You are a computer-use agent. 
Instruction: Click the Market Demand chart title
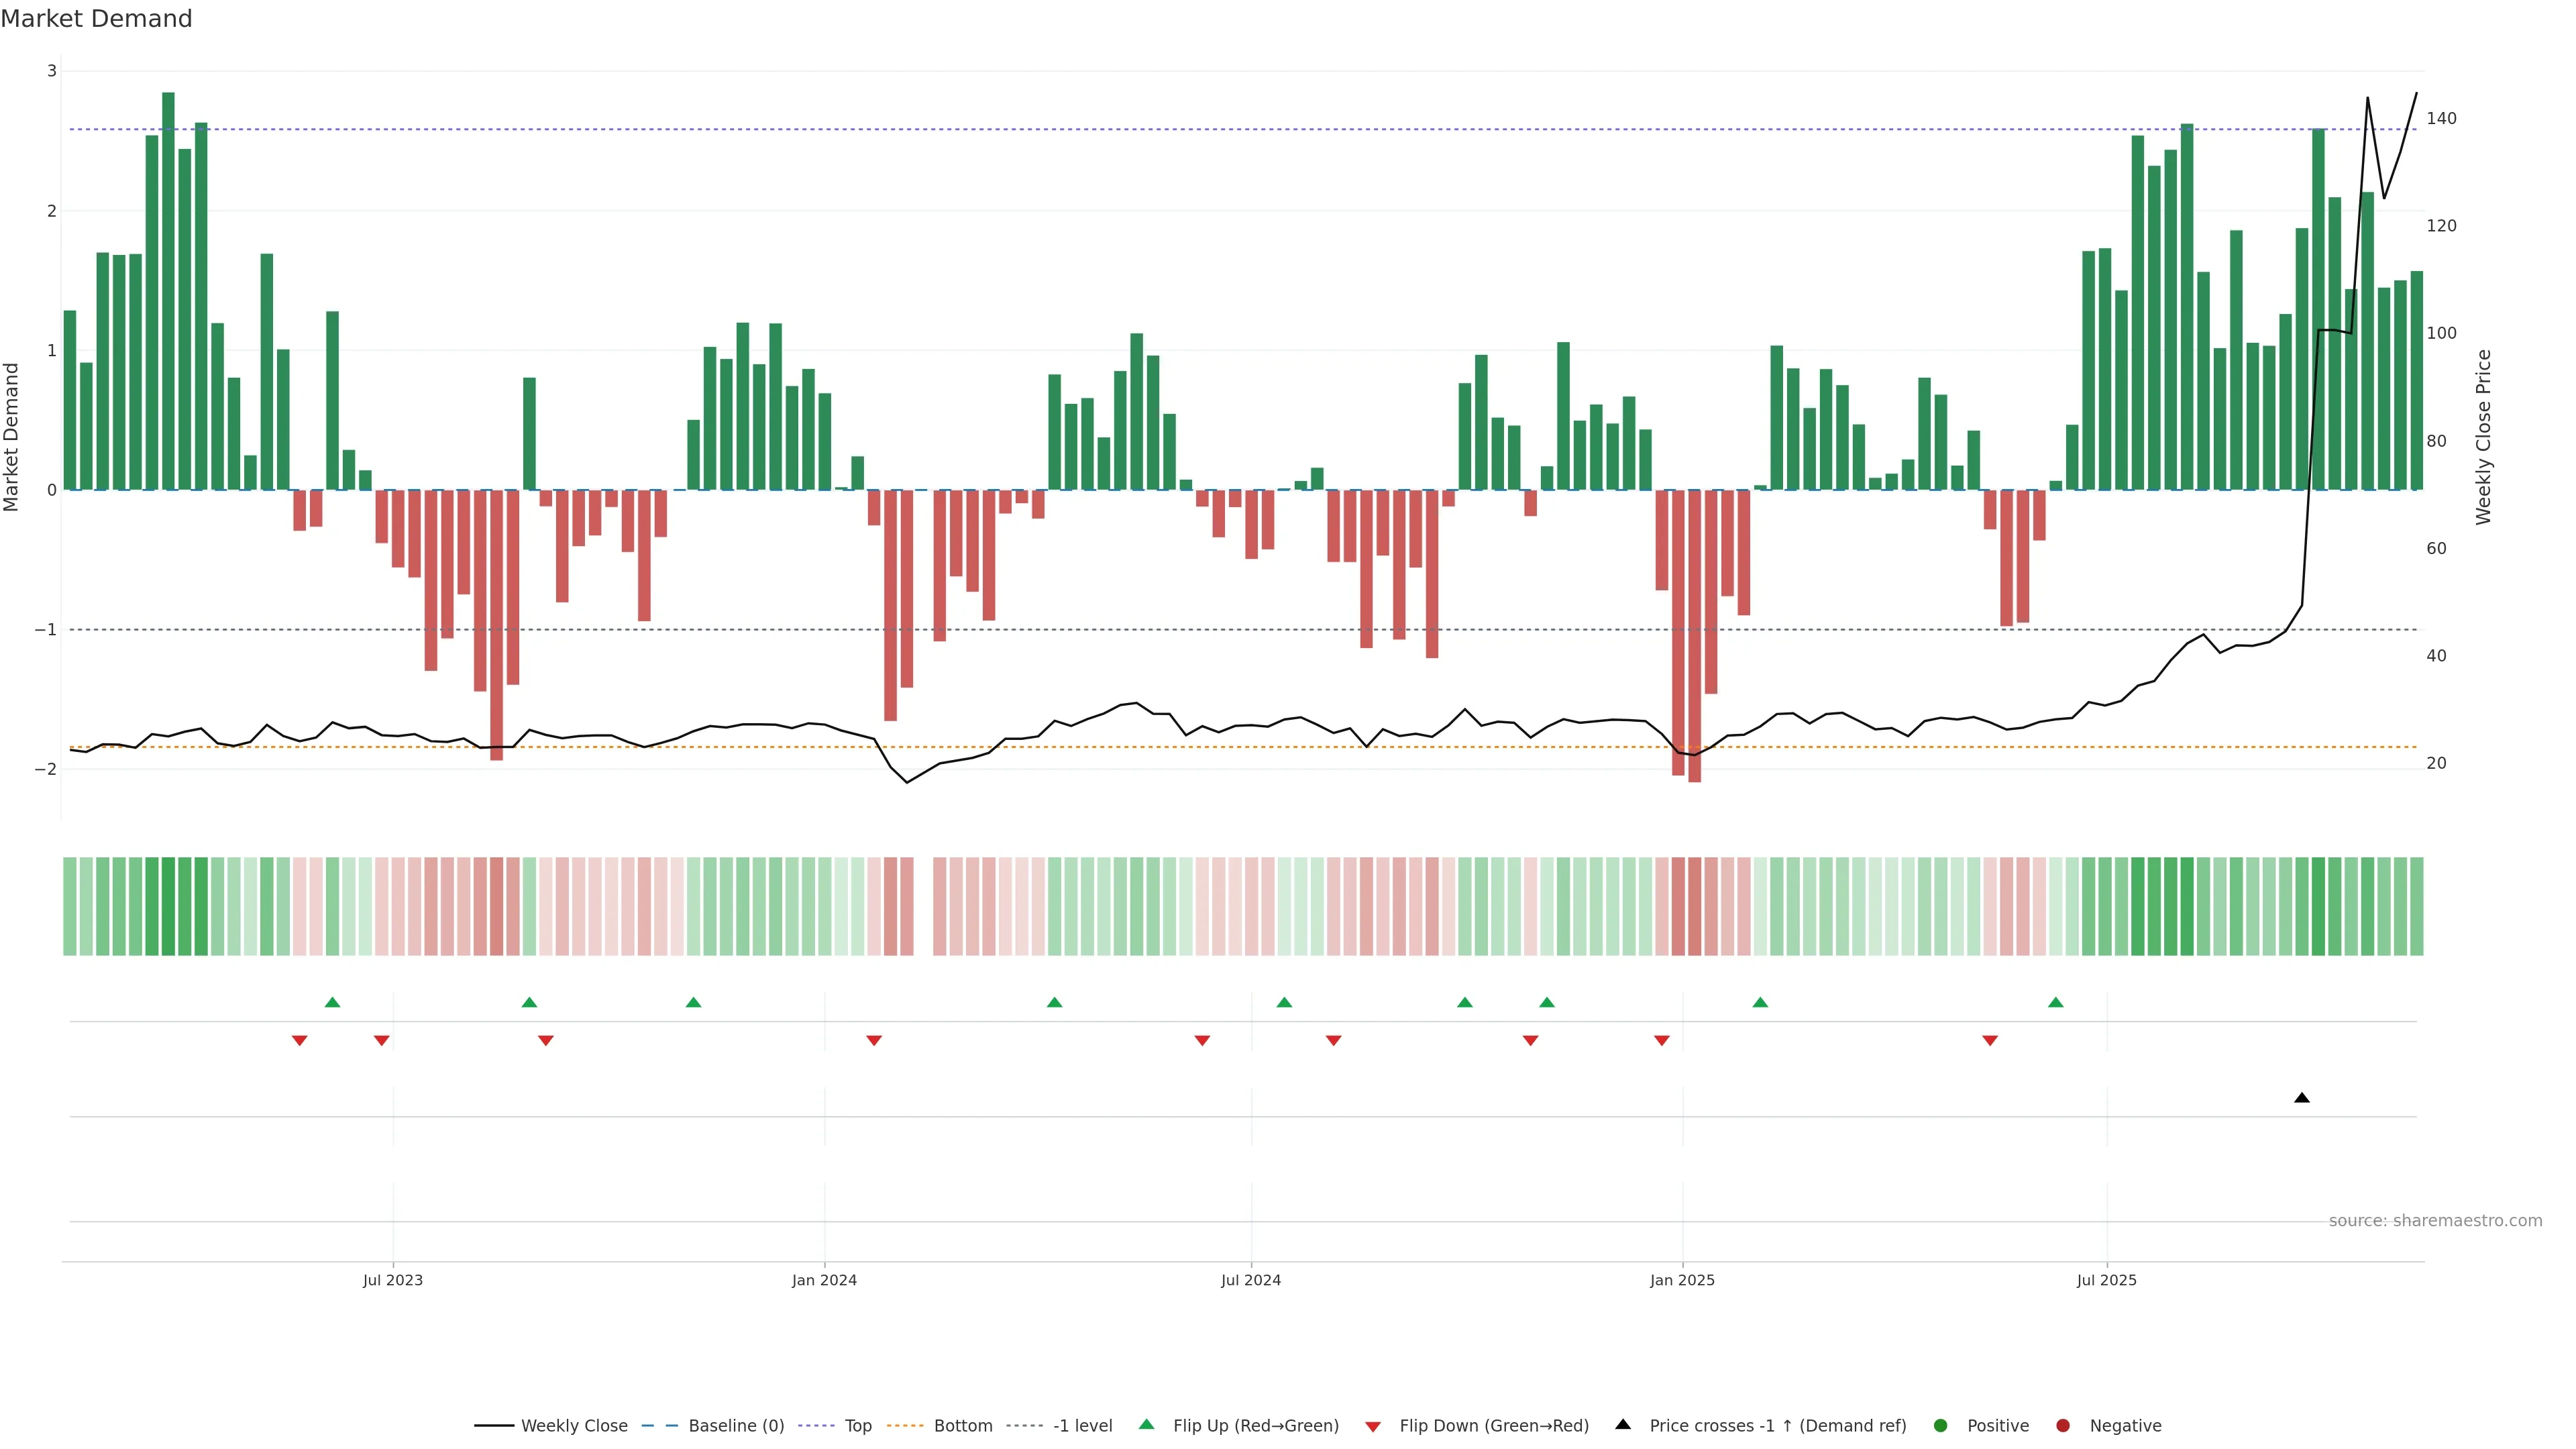(96, 19)
